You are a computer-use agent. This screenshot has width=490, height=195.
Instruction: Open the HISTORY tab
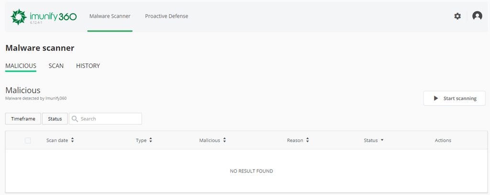pos(88,66)
